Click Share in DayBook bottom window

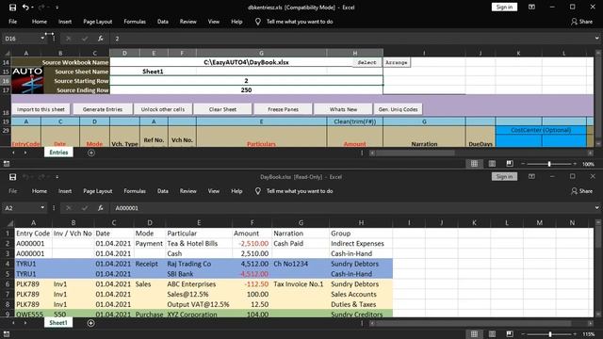pyautogui.click(x=581, y=191)
